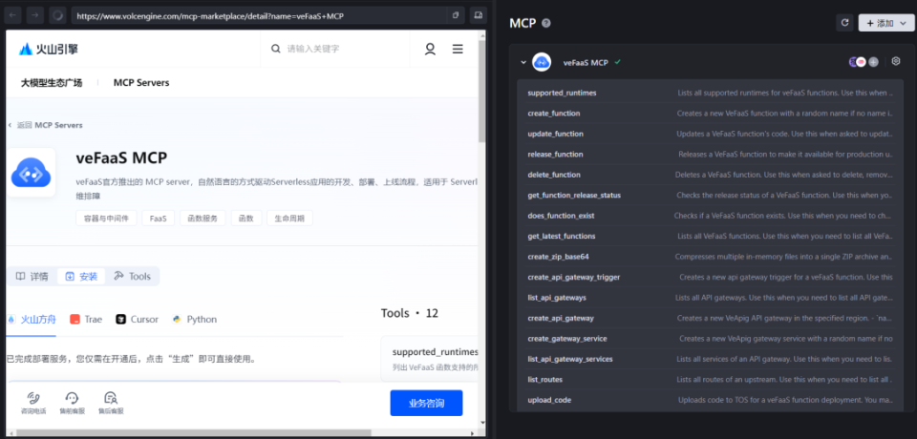Screen dimensions: 917x439
Task: Select the create_gateway_service tool row
Action: pos(710,339)
